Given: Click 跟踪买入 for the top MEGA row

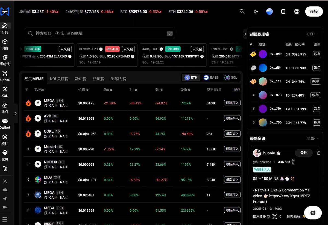Looking at the screenshot, I should pos(232,103).
